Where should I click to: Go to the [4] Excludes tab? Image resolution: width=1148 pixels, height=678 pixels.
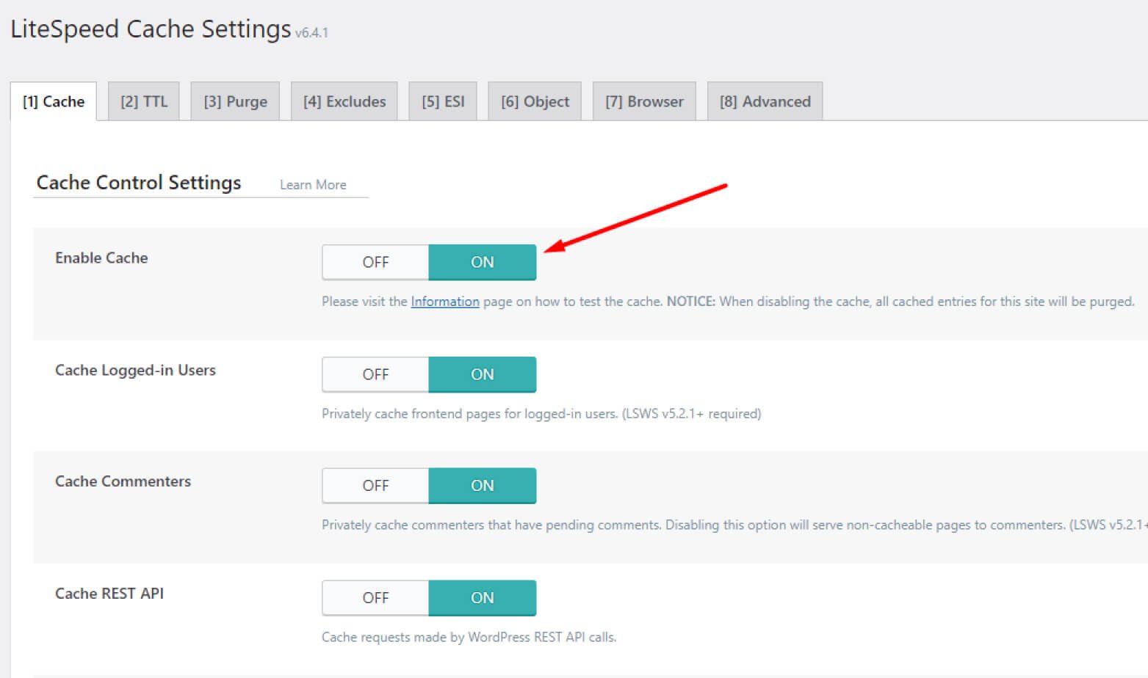tap(344, 101)
